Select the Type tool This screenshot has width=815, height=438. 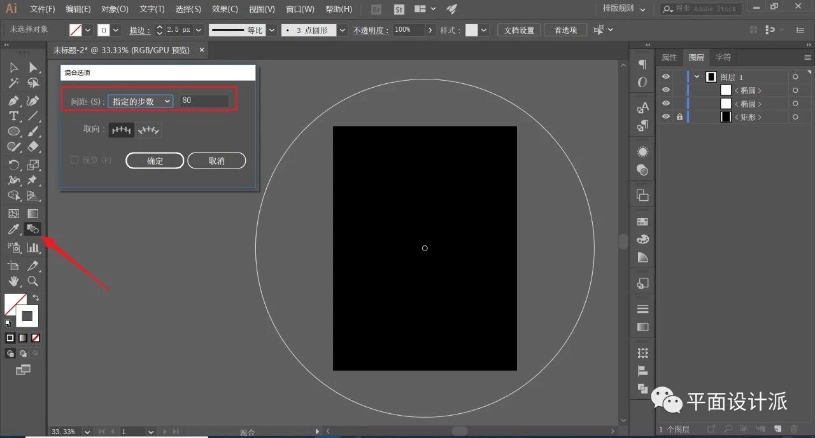(x=13, y=116)
